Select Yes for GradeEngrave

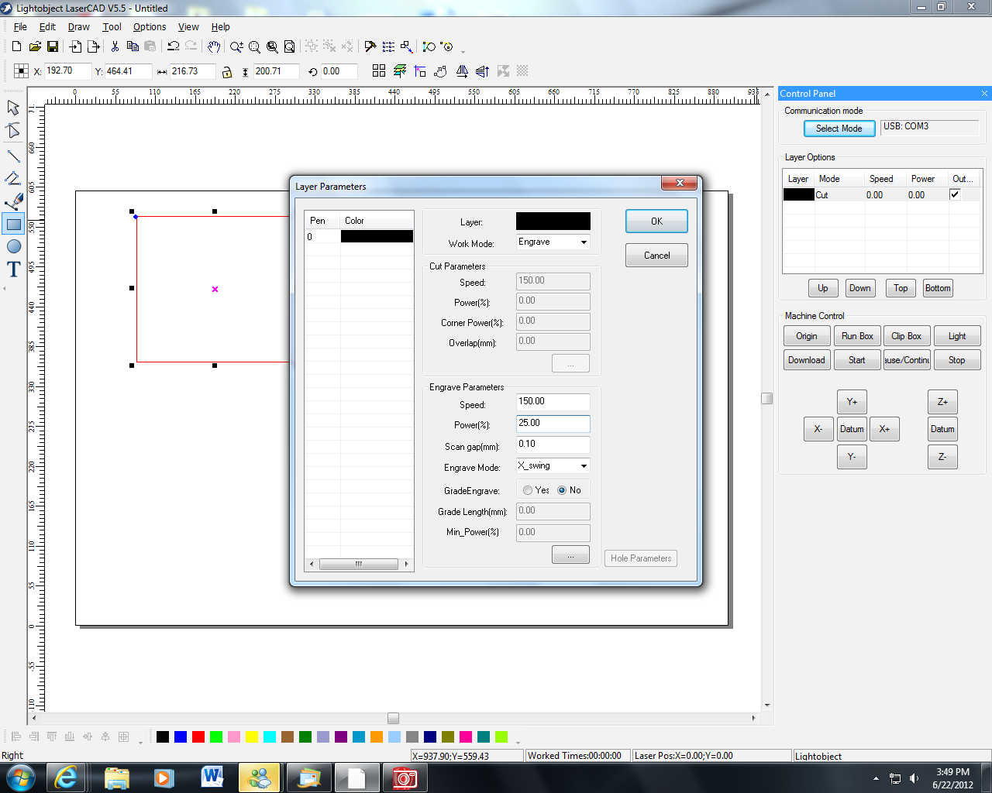(x=528, y=490)
